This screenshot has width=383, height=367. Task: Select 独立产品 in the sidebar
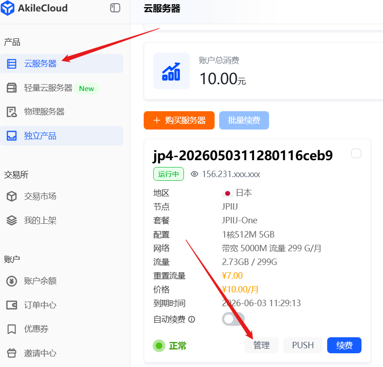[x=61, y=135]
